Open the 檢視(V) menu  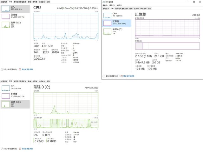(x=119, y=5)
